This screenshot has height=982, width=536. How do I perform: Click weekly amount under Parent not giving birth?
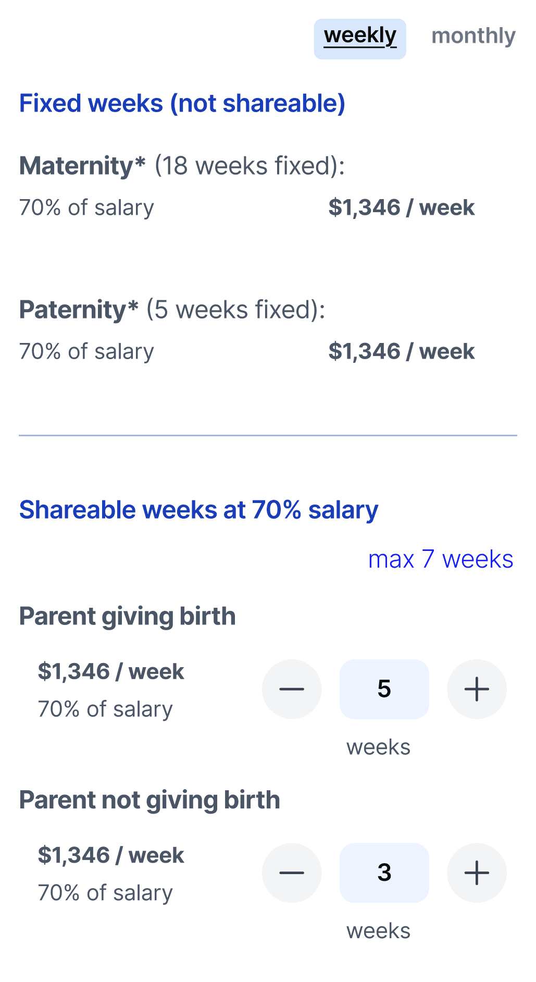click(x=111, y=855)
